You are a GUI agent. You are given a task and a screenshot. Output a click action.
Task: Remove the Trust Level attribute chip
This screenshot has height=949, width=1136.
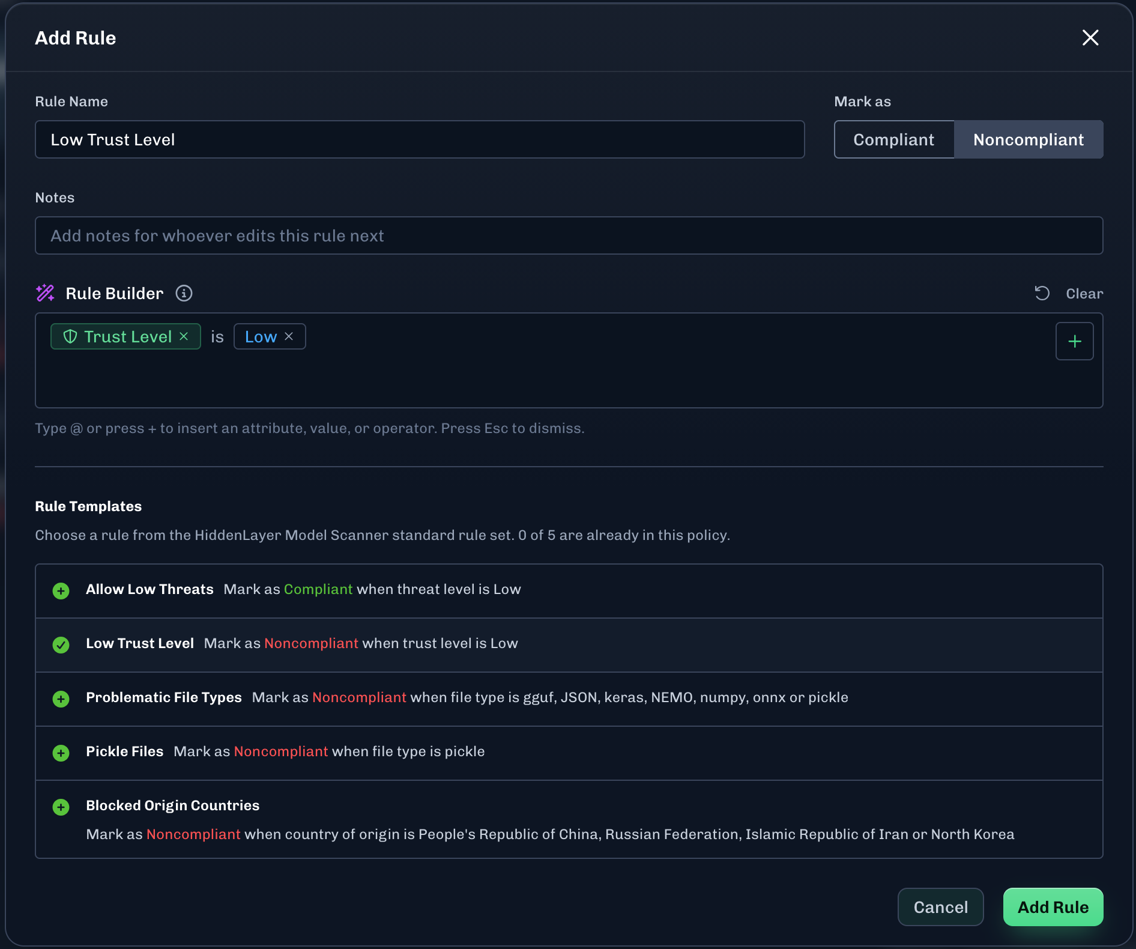click(184, 336)
